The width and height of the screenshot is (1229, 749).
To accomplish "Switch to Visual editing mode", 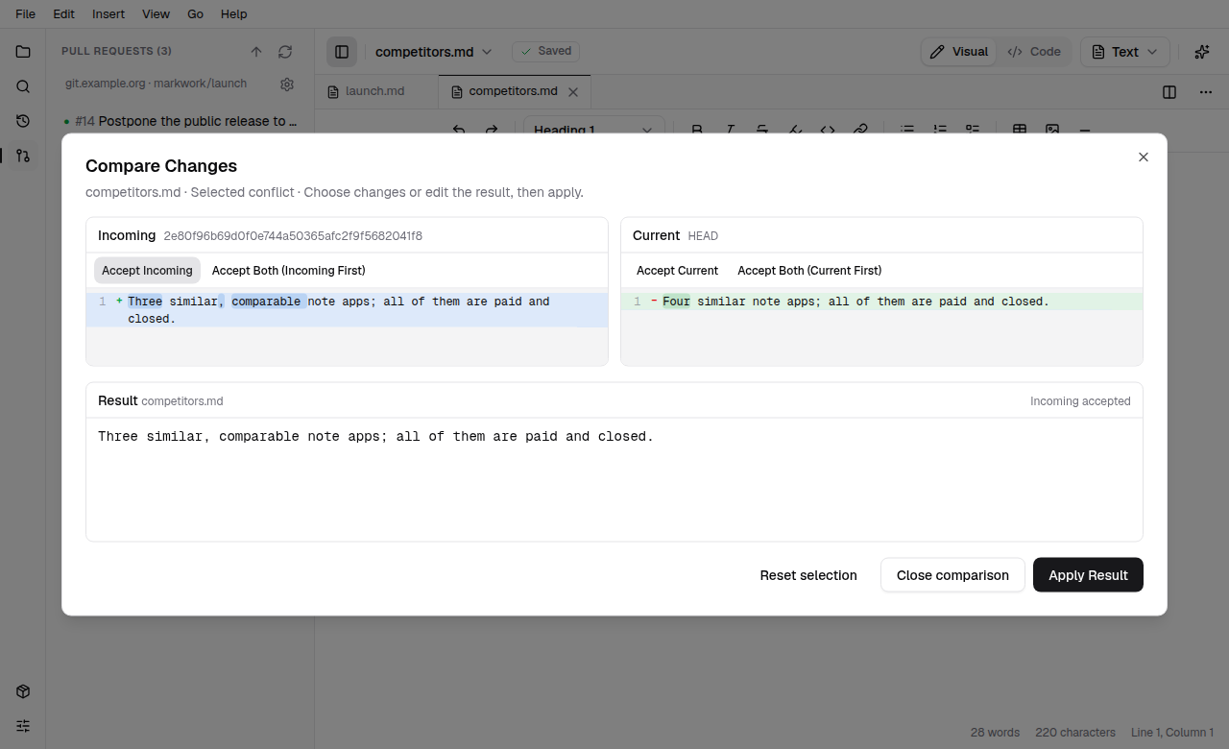I will (x=959, y=52).
